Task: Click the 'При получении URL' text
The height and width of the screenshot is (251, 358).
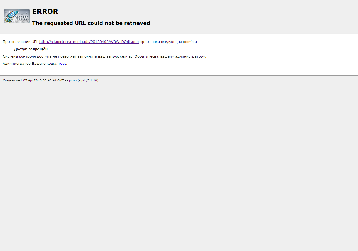Action: click(20, 42)
